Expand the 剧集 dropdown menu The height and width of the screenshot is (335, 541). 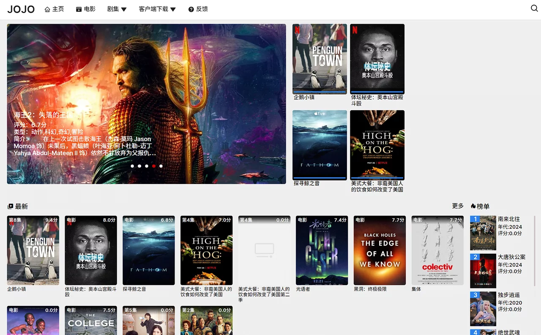tap(117, 9)
